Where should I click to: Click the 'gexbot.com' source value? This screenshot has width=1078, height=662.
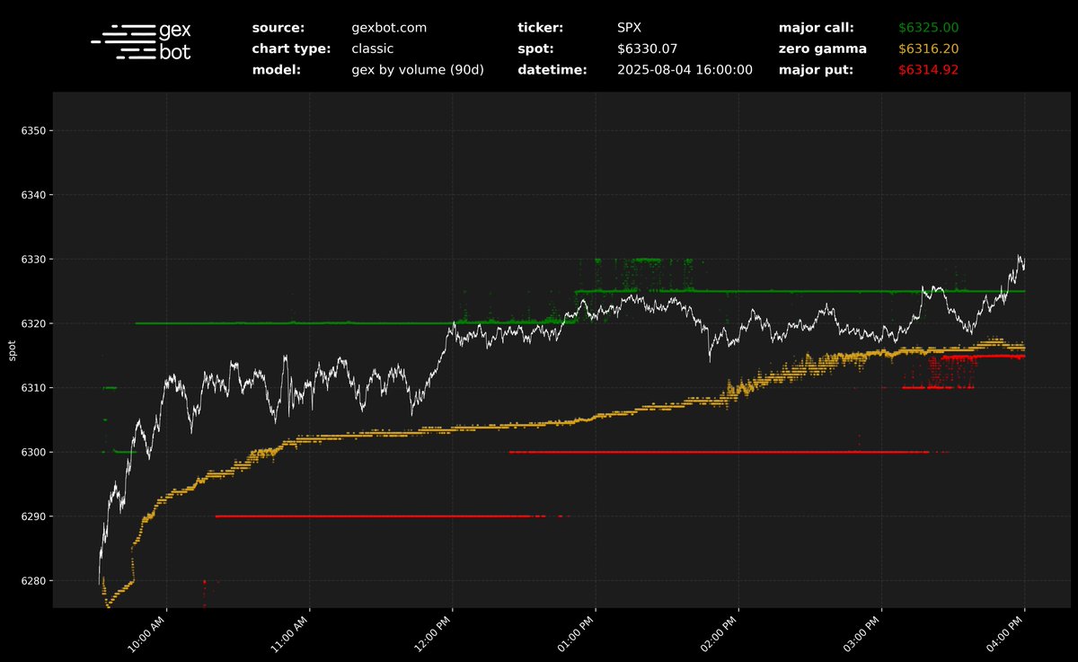[389, 28]
